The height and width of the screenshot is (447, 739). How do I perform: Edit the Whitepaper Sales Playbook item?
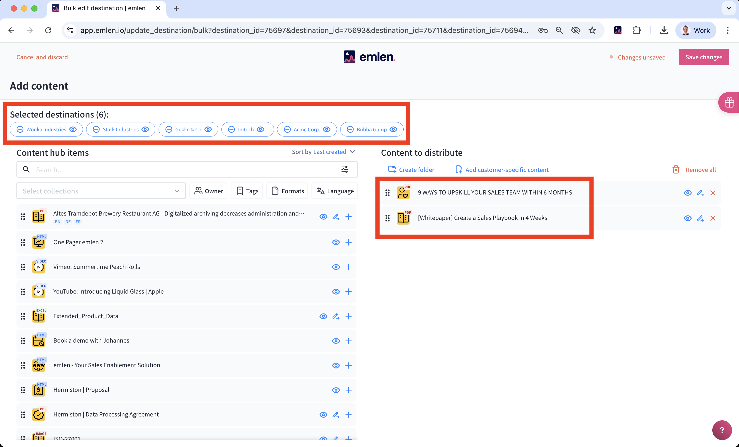[x=700, y=218]
